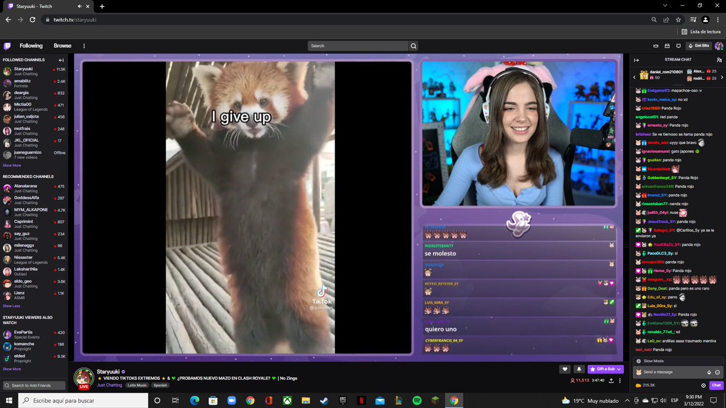The height and width of the screenshot is (408, 726).
Task: Open Steam from the taskbar
Action: pyautogui.click(x=323, y=400)
